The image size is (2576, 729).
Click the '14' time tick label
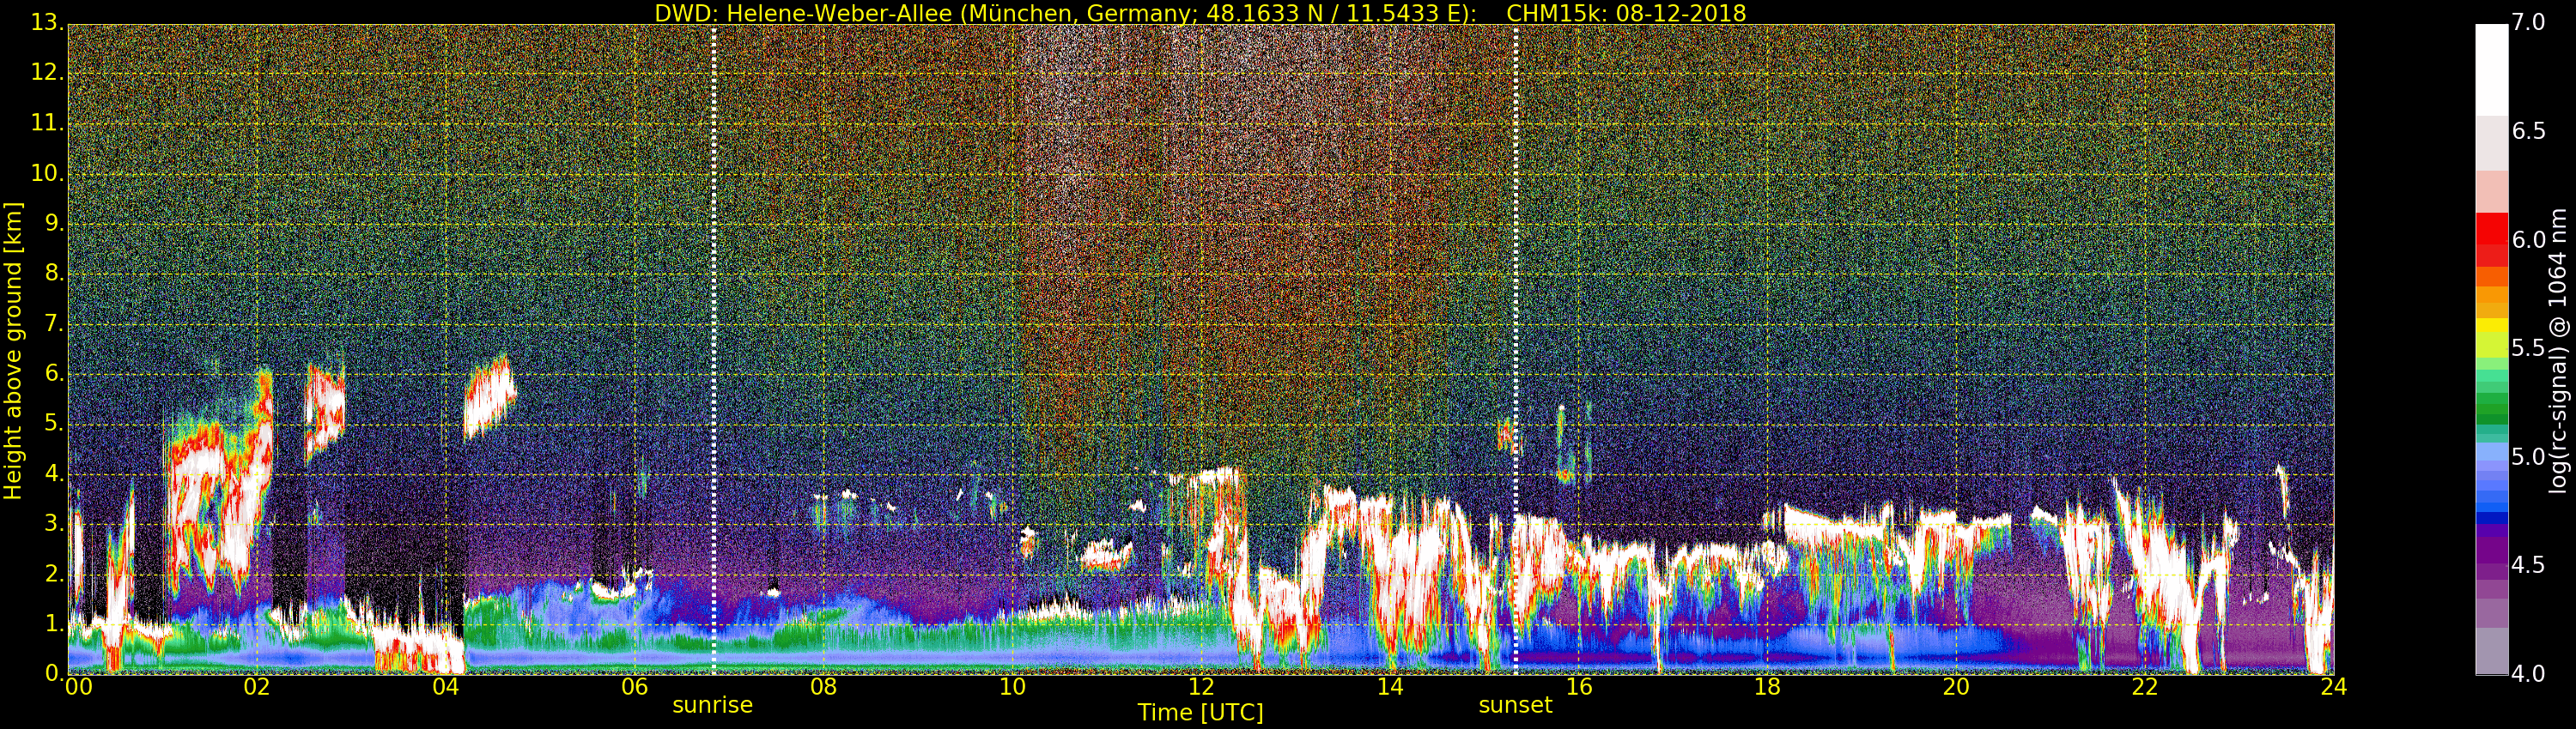[x=1390, y=687]
